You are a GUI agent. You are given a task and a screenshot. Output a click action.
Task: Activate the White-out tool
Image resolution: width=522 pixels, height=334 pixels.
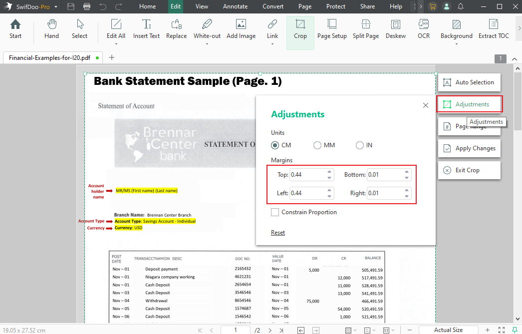coord(207,28)
